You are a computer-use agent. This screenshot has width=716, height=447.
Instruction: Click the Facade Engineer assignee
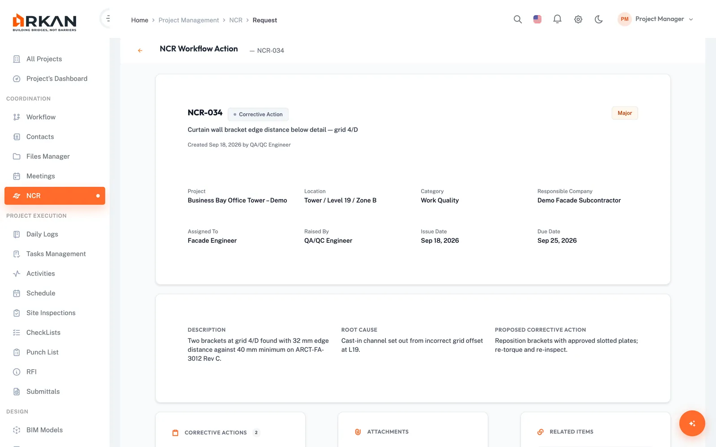coord(212,240)
